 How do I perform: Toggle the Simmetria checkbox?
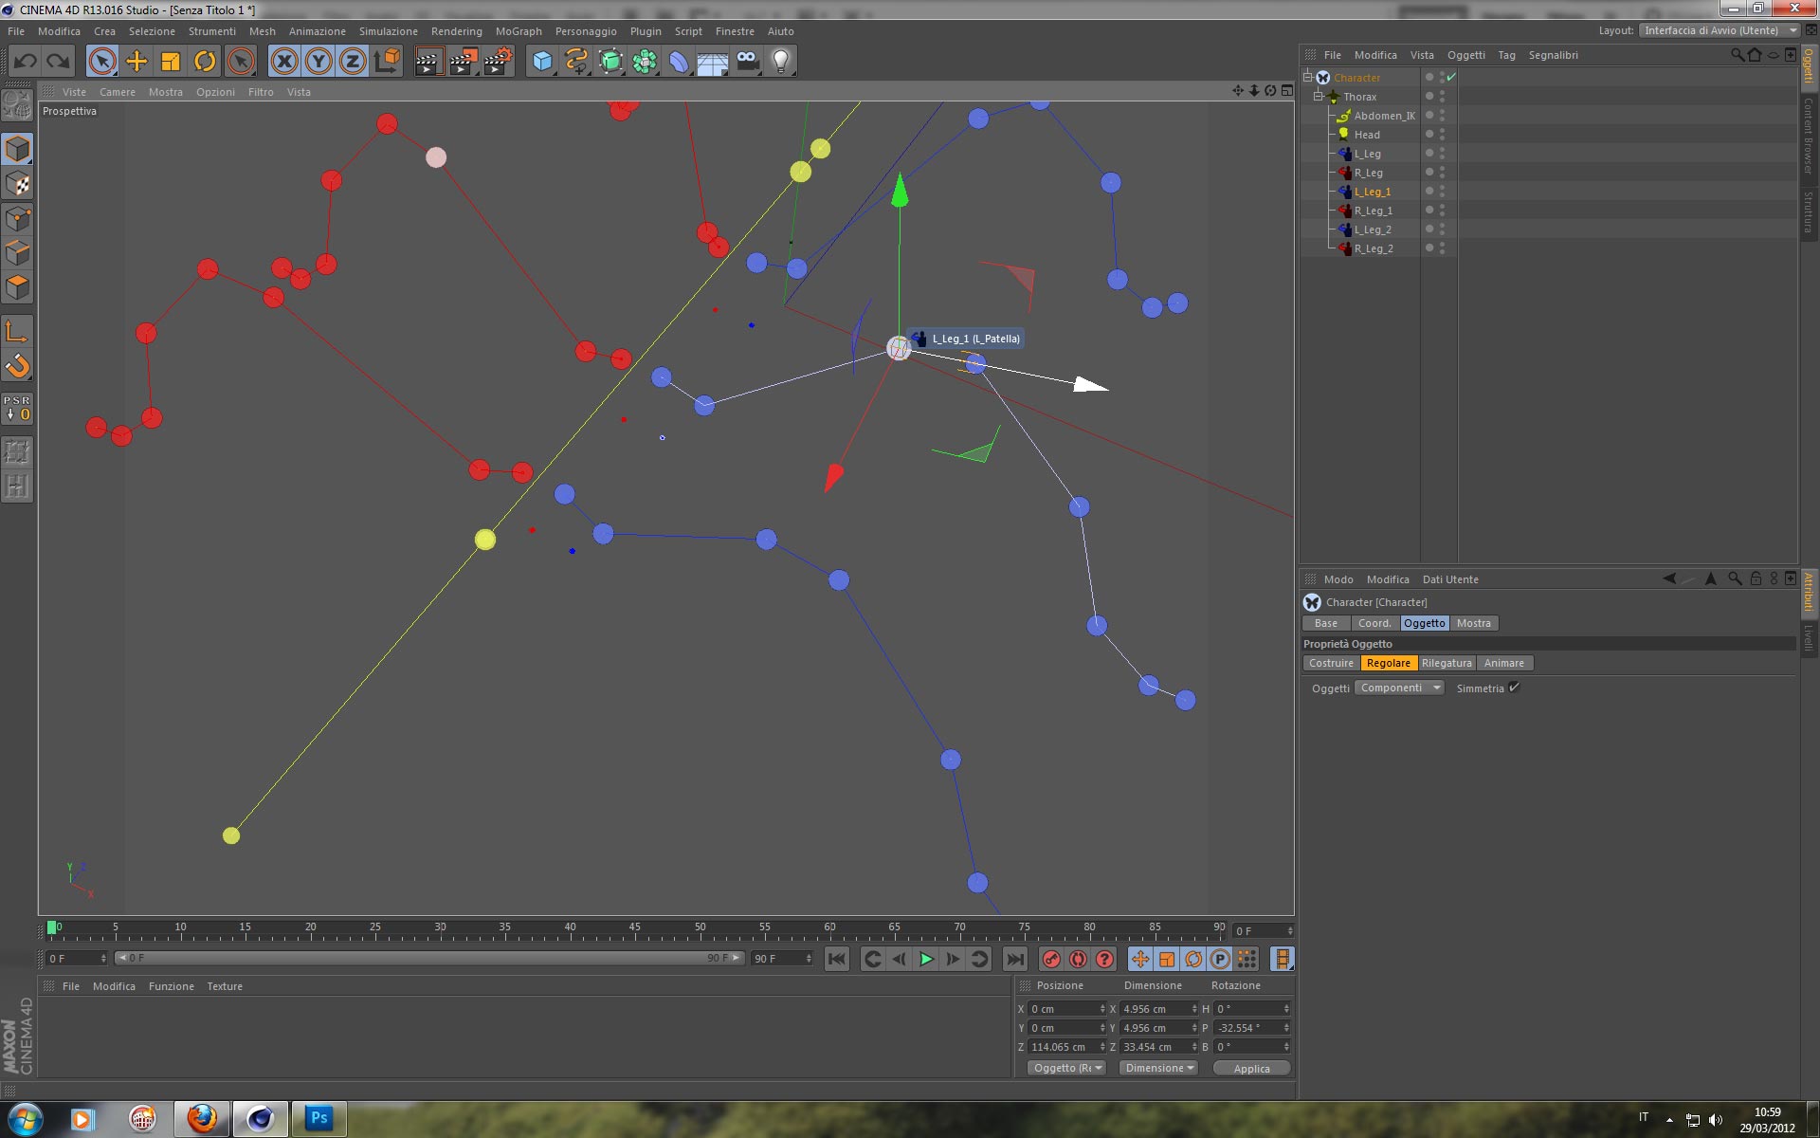click(x=1514, y=688)
